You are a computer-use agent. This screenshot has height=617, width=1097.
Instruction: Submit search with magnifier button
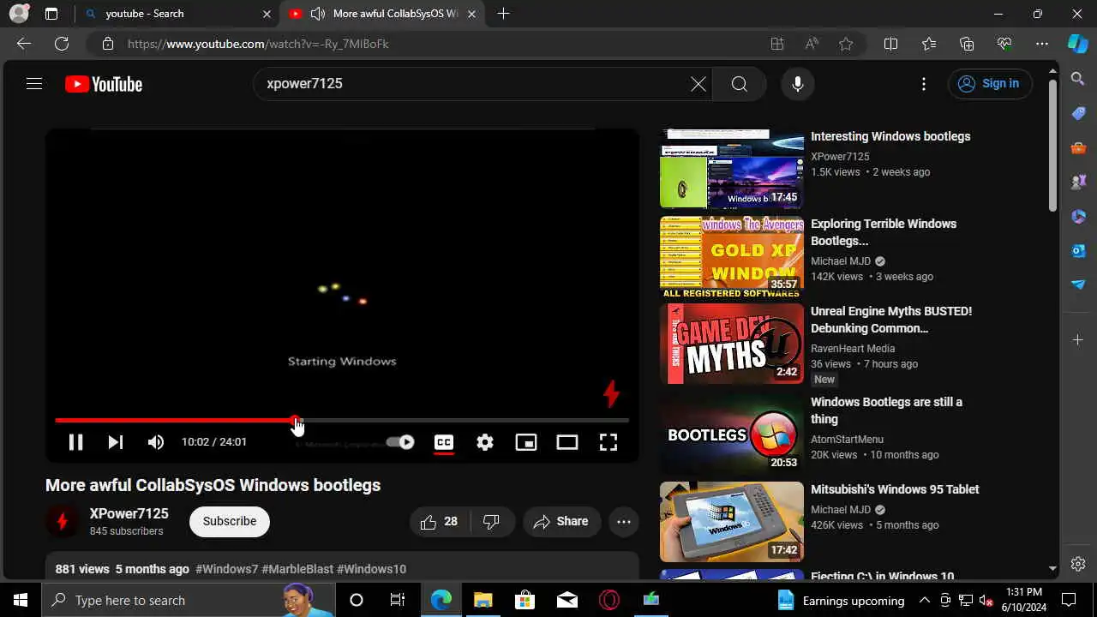[740, 84]
